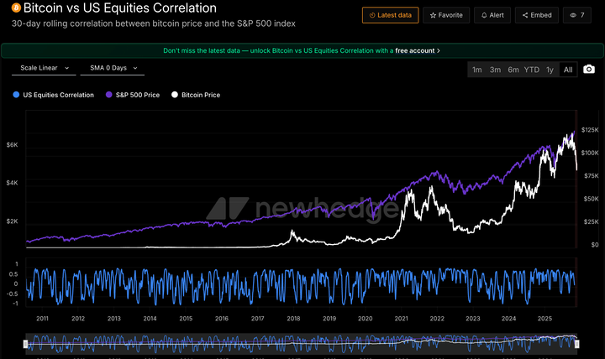Click the 2018 x-axis label
Image resolution: width=605 pixels, height=359 pixels.
tap(293, 319)
